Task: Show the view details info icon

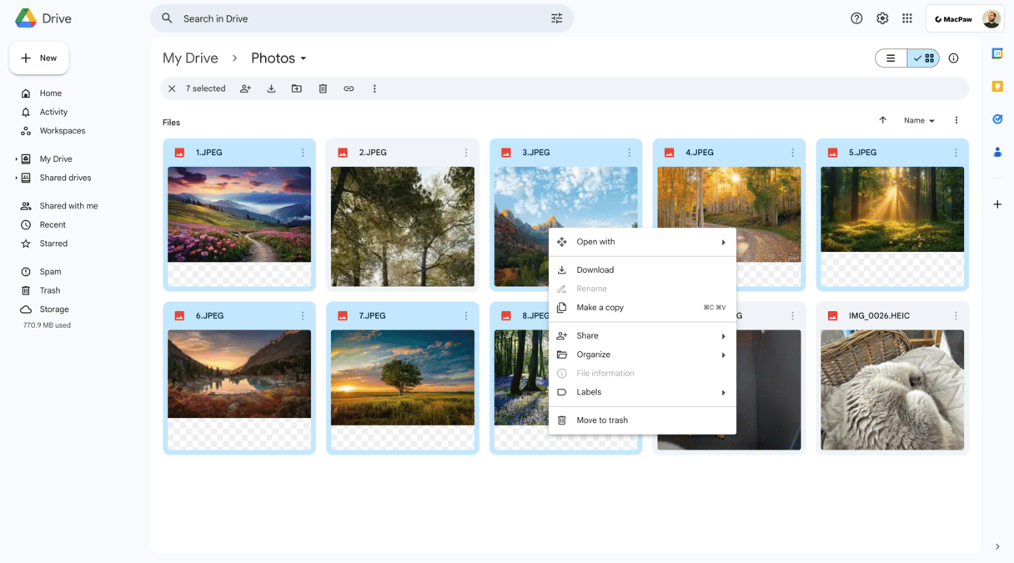Action: point(953,58)
